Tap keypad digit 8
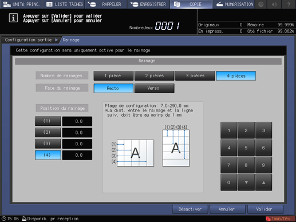 point(246,165)
